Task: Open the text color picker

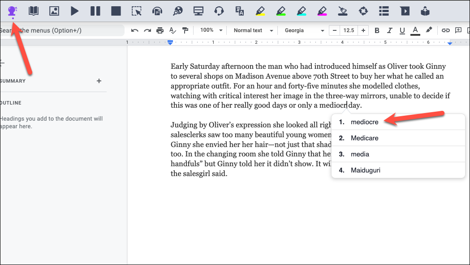Action: [415, 30]
